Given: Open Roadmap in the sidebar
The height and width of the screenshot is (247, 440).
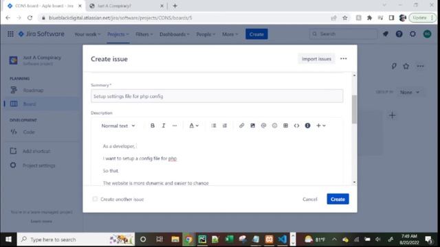Looking at the screenshot, I should 41,90.
